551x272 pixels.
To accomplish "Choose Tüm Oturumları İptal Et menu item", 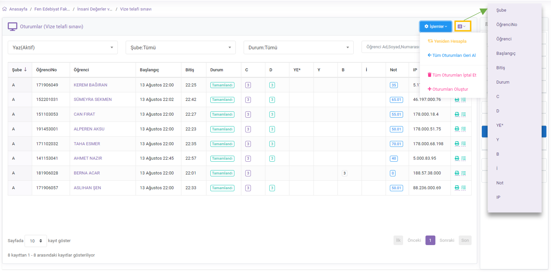I will click(x=454, y=75).
